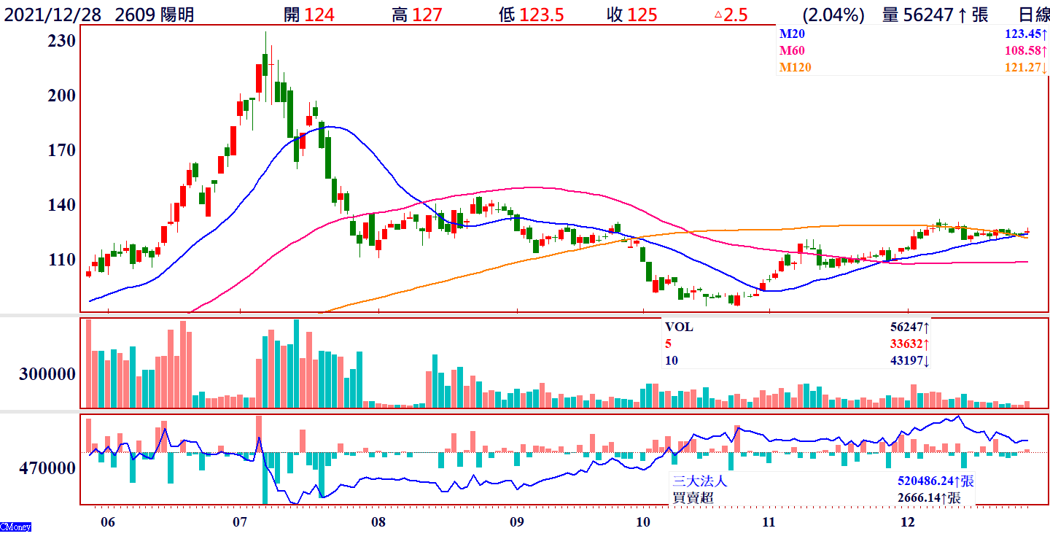Select the M20 moving average legend label
1050x547 pixels.
(792, 34)
